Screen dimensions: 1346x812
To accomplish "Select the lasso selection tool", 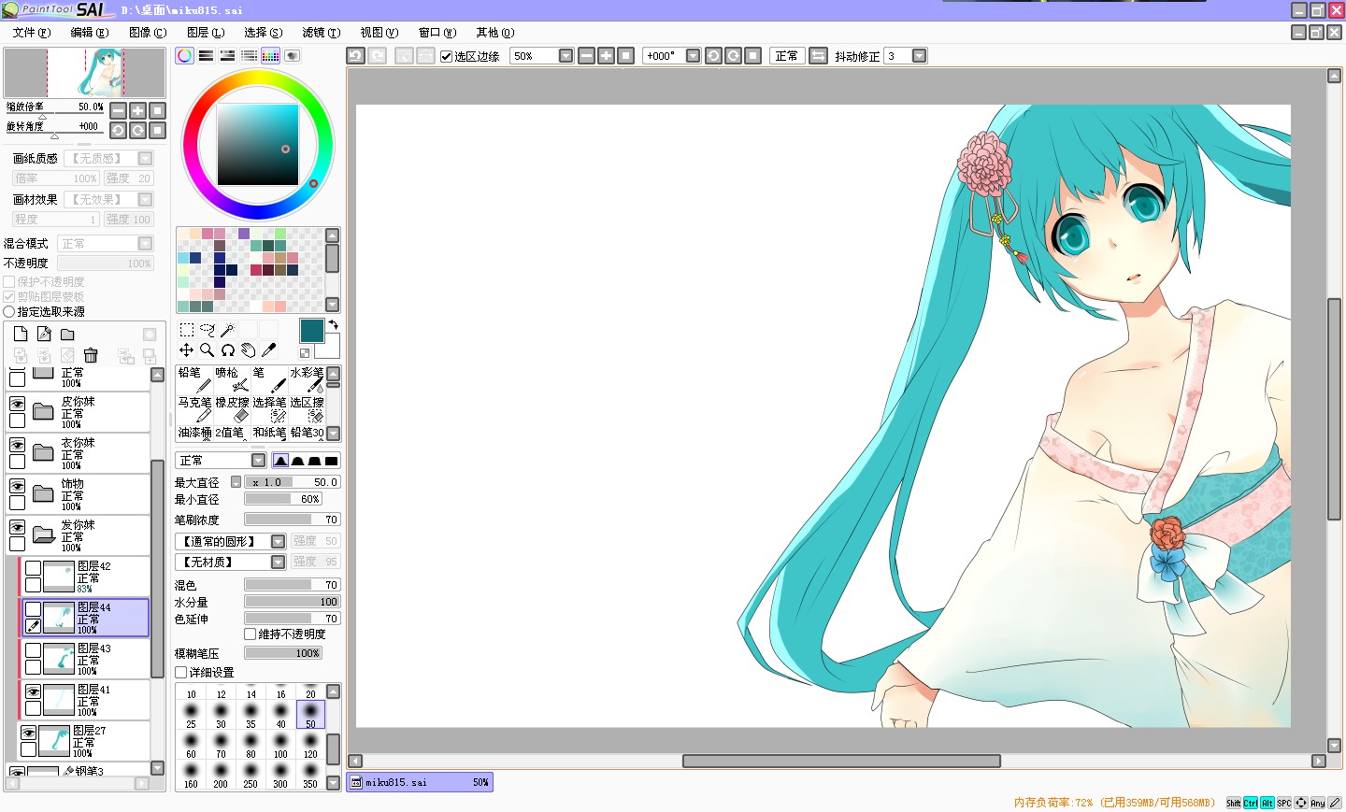I will [x=208, y=330].
